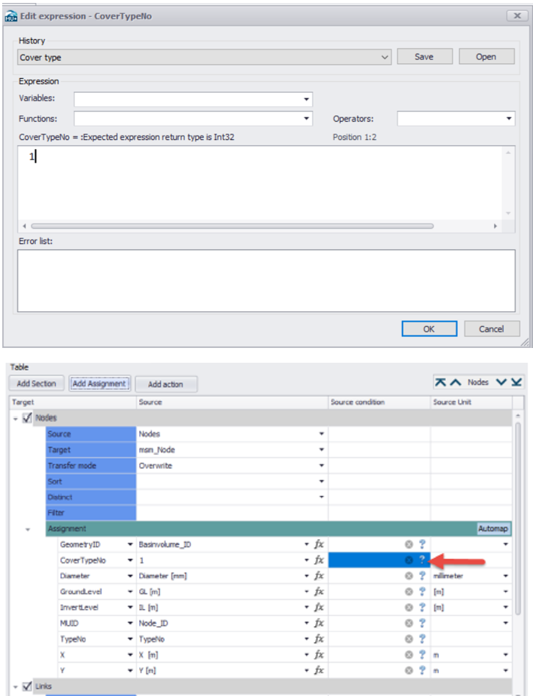Go to next section arrow icon
533x696 pixels.
501,382
